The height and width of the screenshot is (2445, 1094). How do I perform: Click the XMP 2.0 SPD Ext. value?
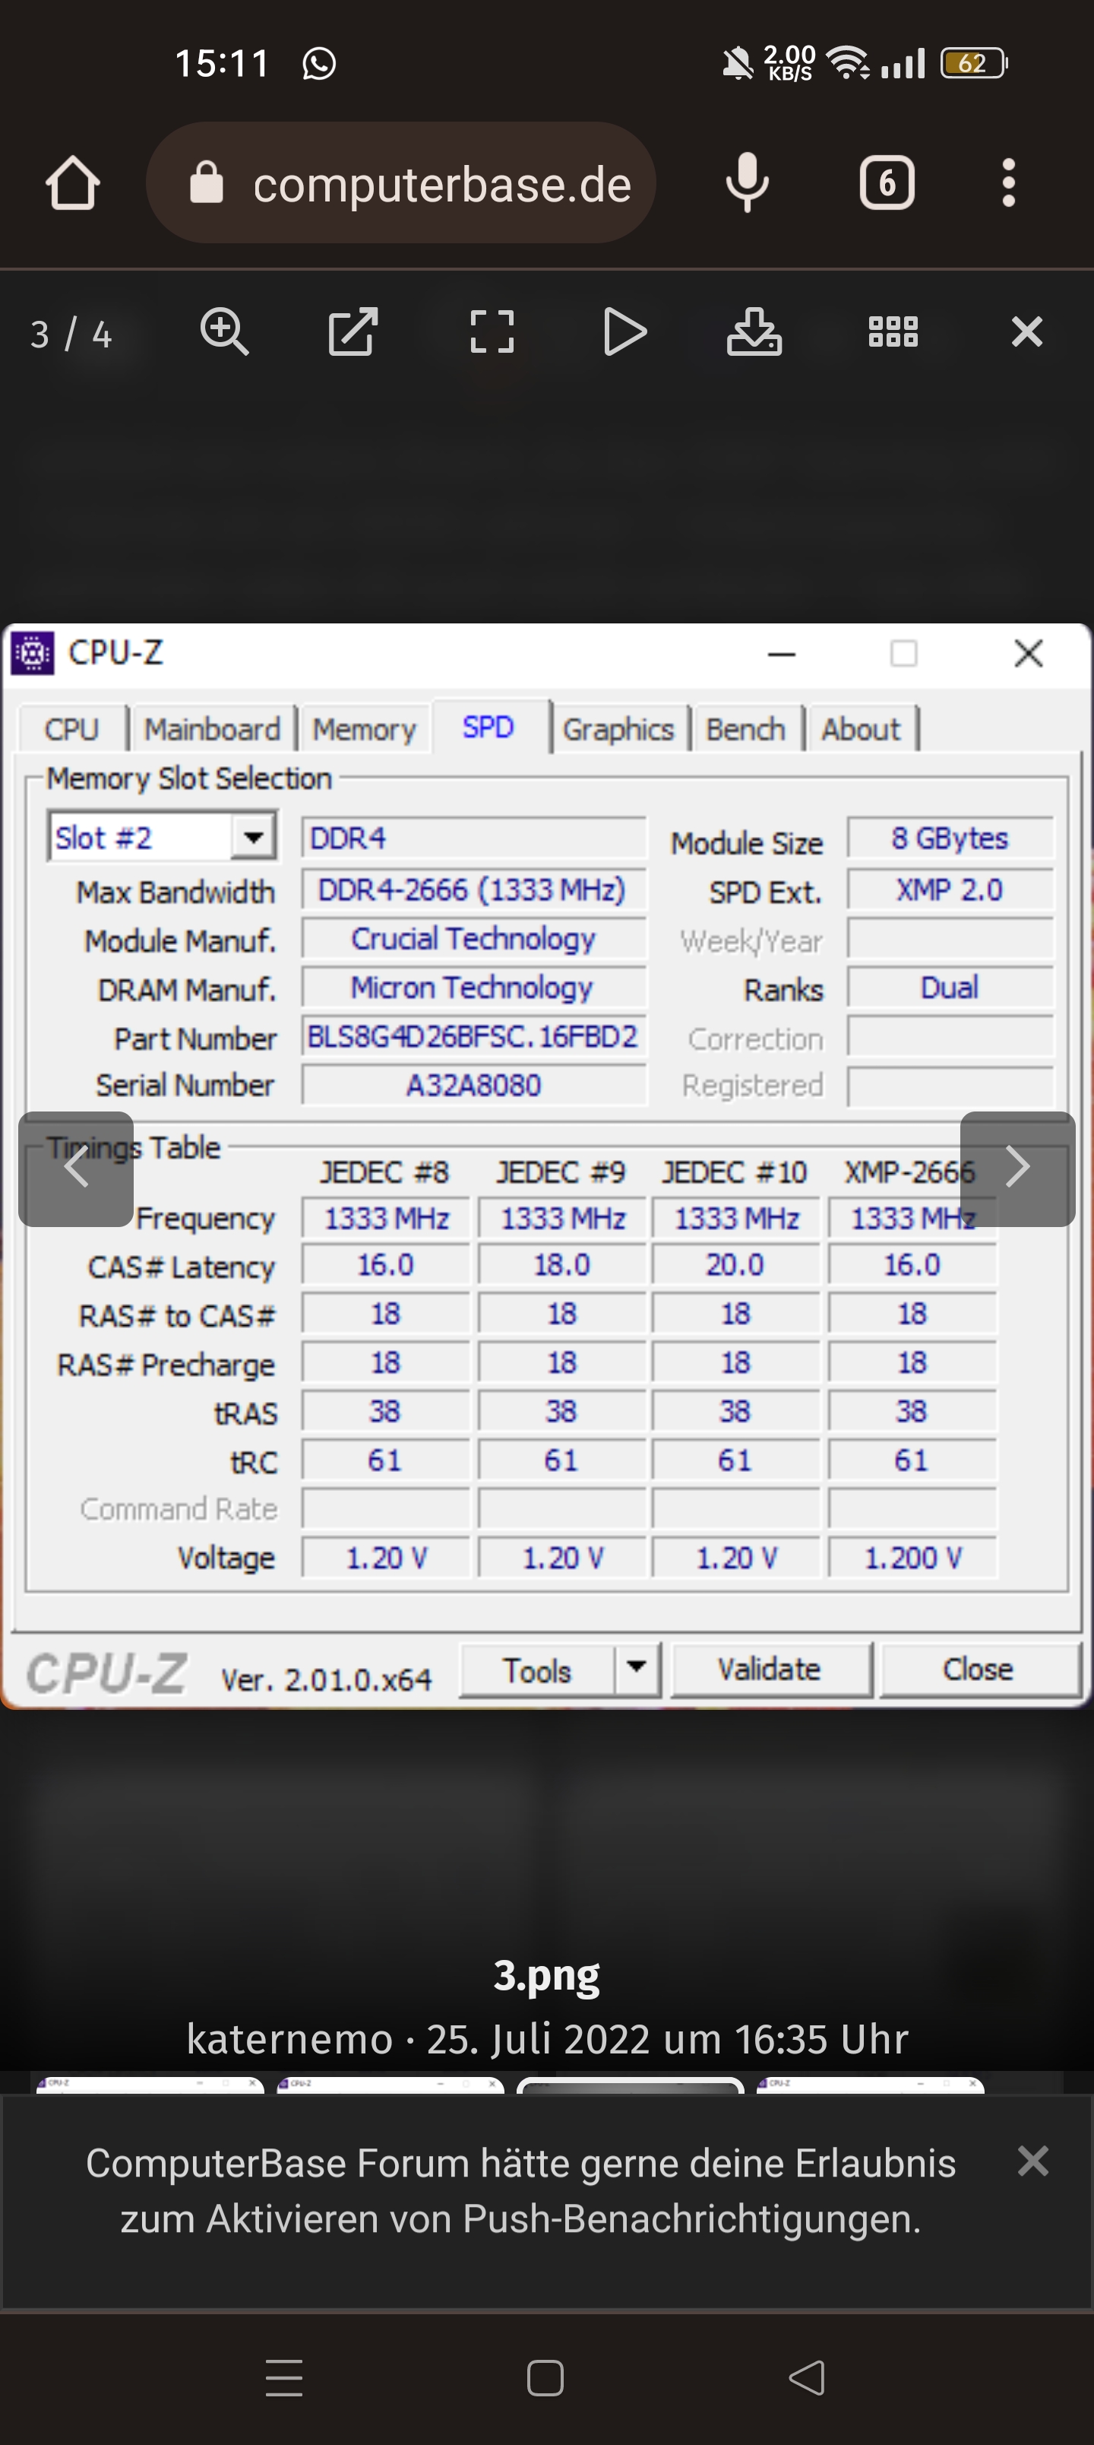click(x=950, y=890)
